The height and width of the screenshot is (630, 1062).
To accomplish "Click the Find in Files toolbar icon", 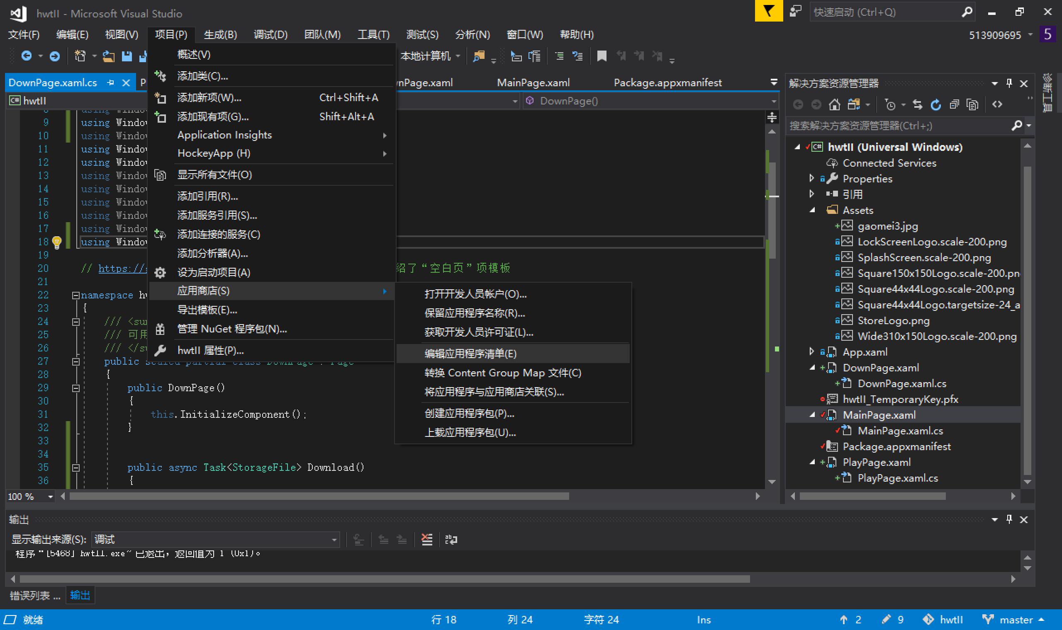I will [479, 56].
